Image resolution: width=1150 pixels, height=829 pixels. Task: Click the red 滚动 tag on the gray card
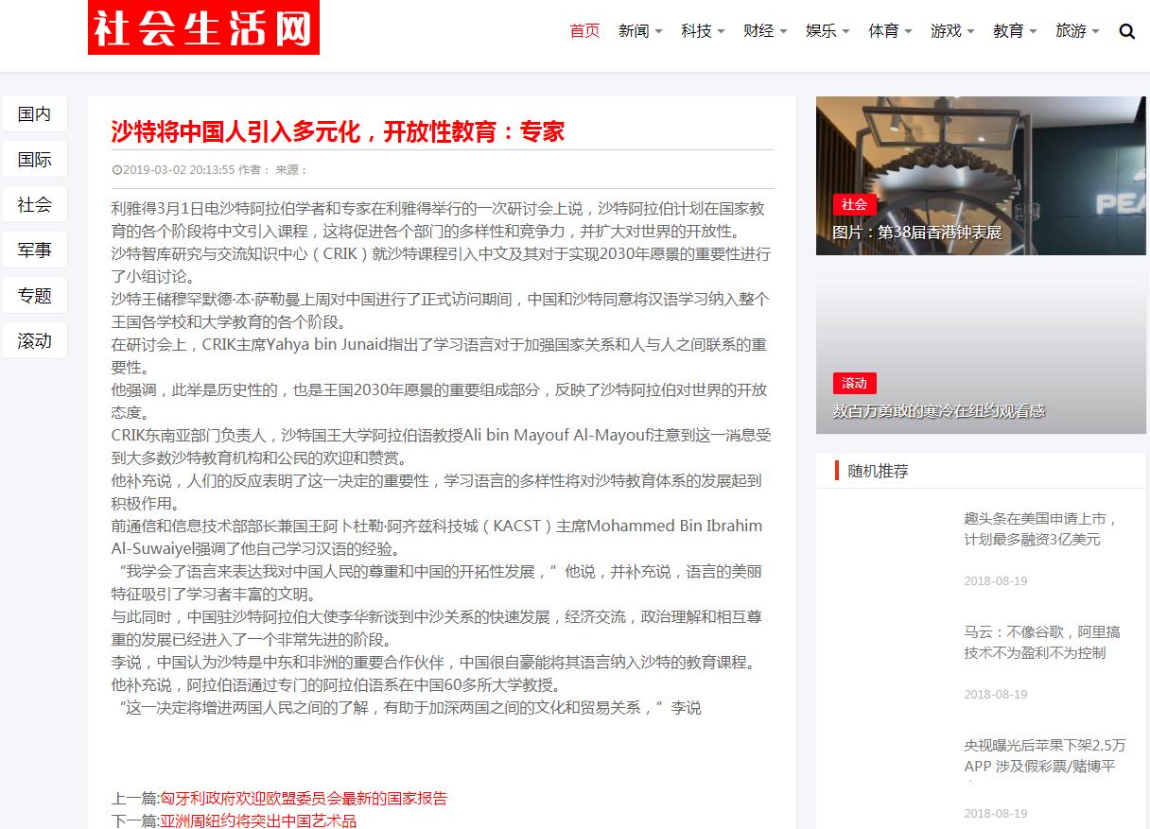854,383
